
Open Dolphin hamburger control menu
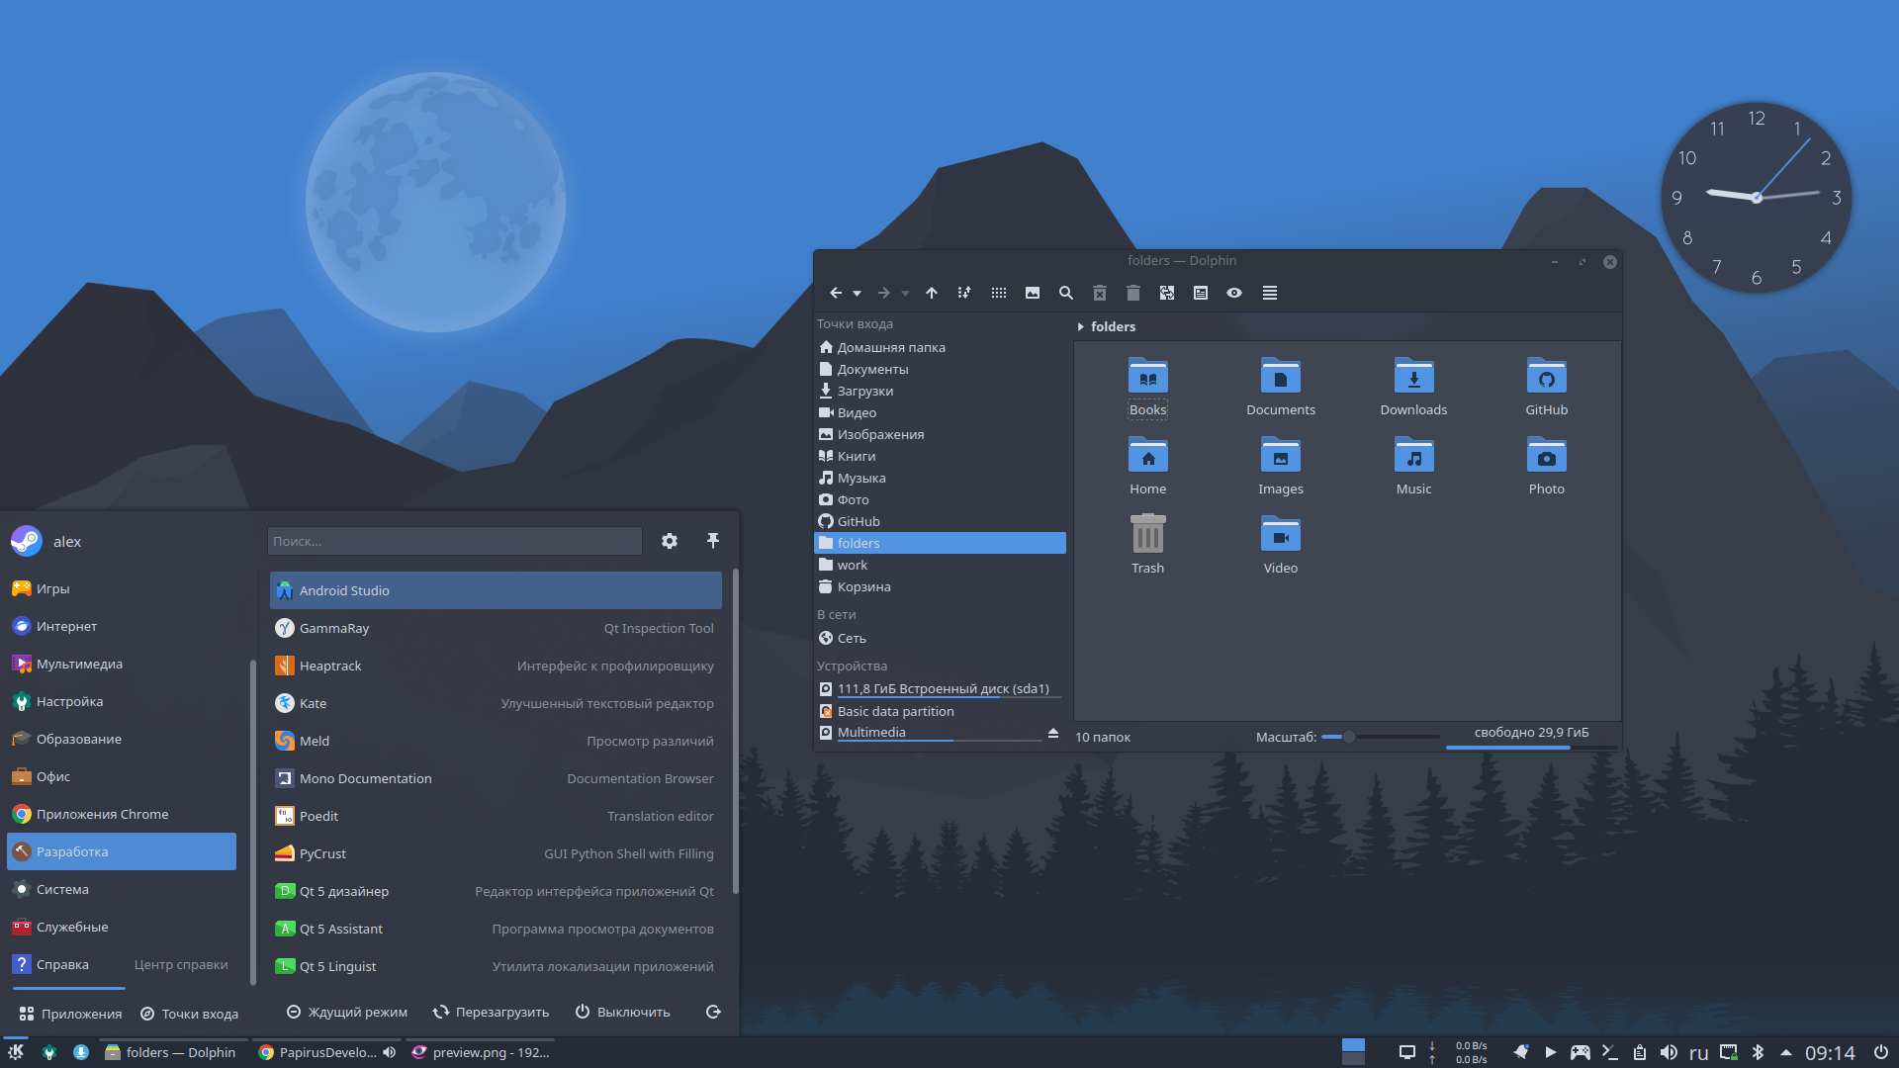pos(1270,293)
